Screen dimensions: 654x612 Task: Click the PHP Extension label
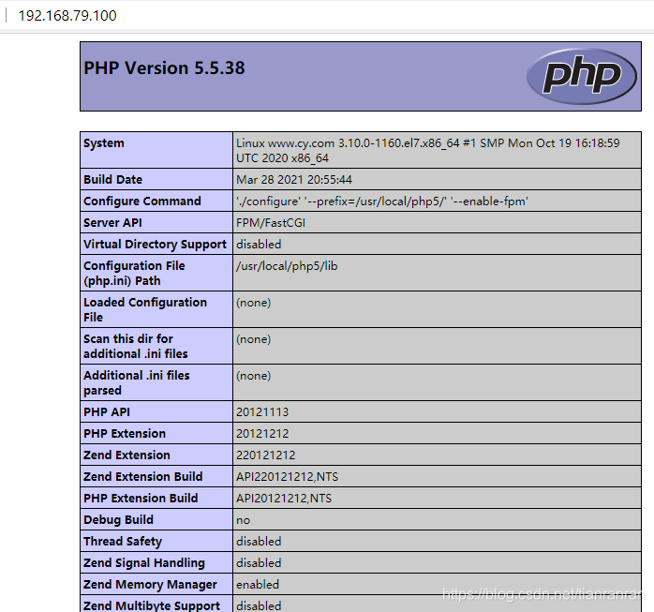click(125, 433)
